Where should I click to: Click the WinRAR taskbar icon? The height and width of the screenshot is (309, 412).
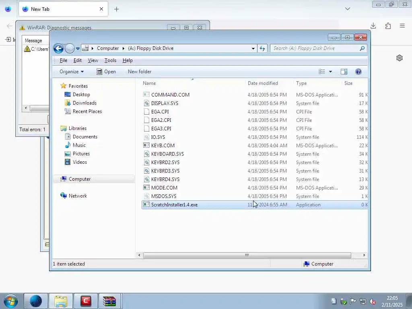click(x=109, y=301)
